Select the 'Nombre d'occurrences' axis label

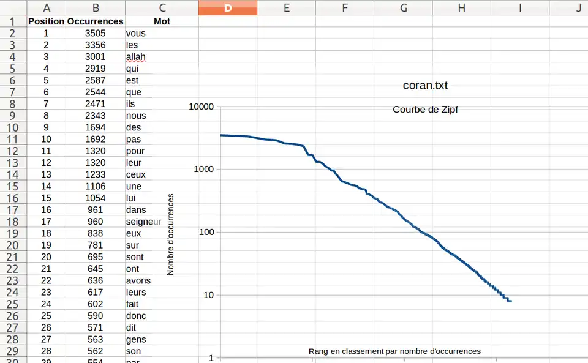click(x=171, y=234)
